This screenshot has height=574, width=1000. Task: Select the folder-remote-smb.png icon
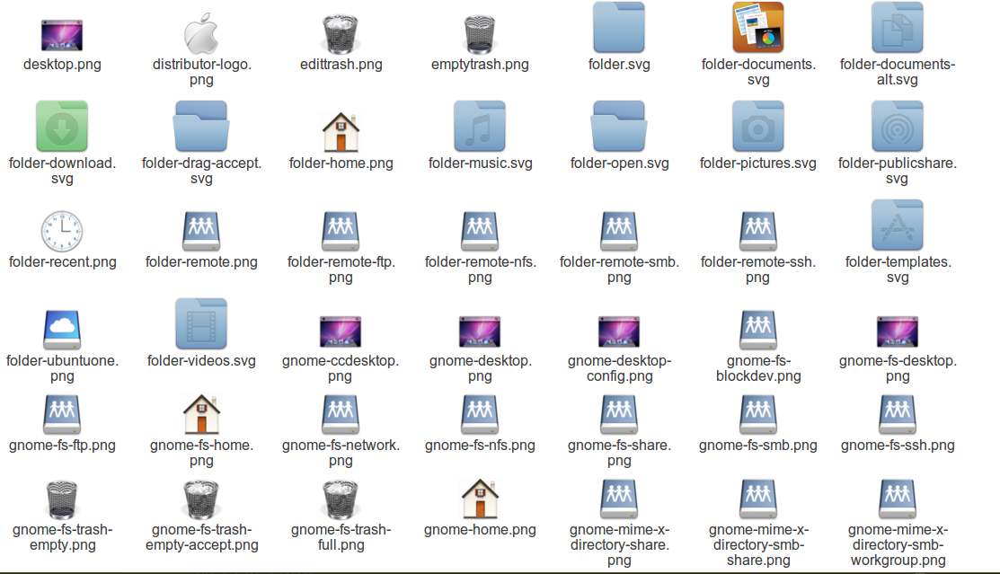[x=619, y=231]
